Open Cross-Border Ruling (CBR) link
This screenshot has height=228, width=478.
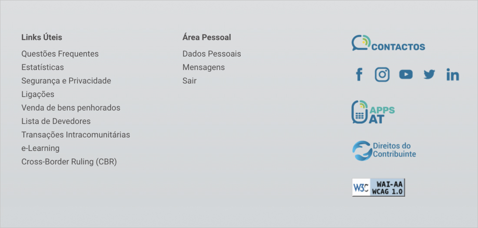[69, 162]
